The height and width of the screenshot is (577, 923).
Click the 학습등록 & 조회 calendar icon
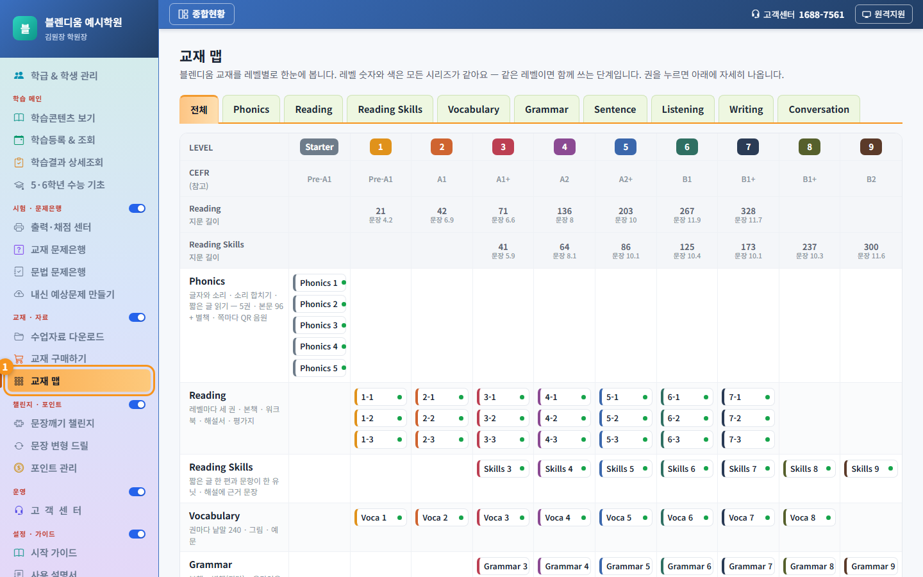(x=19, y=140)
